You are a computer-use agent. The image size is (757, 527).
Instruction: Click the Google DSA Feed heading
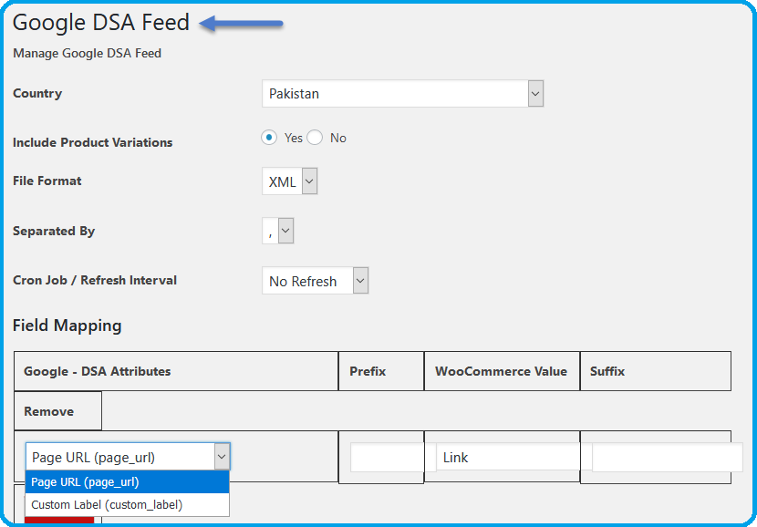101,23
